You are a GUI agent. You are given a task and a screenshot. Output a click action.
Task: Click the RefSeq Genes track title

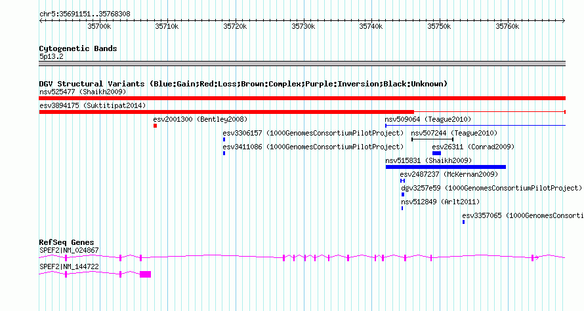67,242
